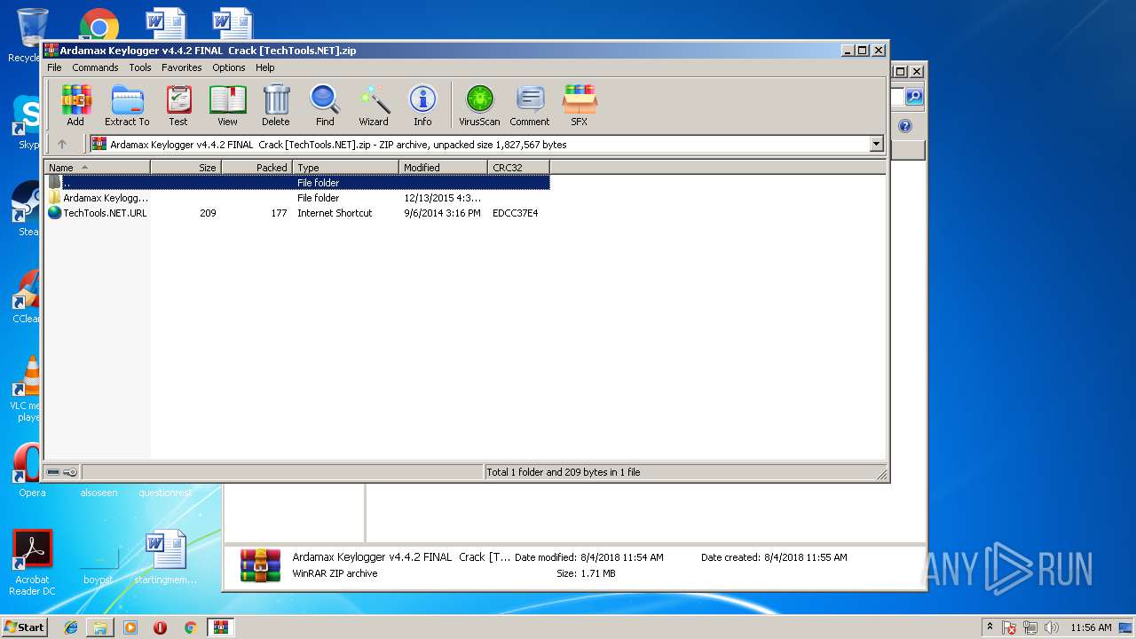The width and height of the screenshot is (1136, 639).
Task: Launch the Wizard tool
Action: (374, 106)
